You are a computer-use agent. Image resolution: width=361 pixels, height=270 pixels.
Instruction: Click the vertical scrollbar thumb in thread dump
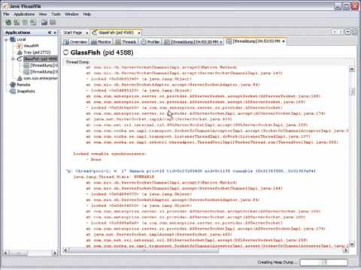tap(352, 91)
